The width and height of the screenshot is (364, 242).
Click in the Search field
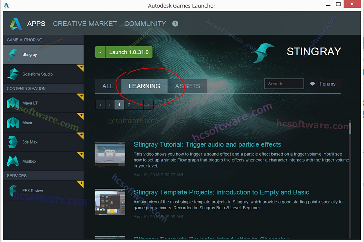tap(284, 84)
